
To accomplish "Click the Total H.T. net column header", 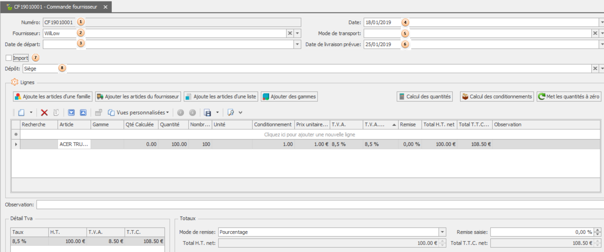I will pos(440,125).
